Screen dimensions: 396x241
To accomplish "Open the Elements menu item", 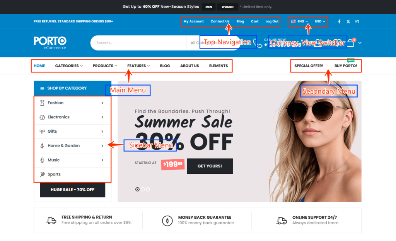I will point(218,66).
